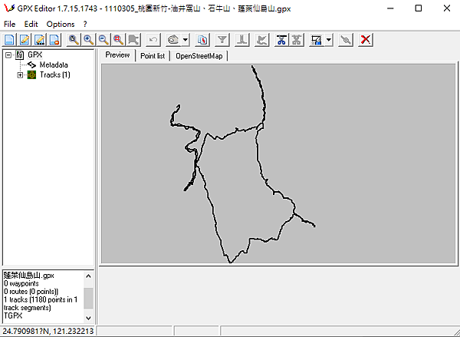The width and height of the screenshot is (460, 337).
Task: Click the grayed track-shape icon left of scissors
Action: [262, 40]
